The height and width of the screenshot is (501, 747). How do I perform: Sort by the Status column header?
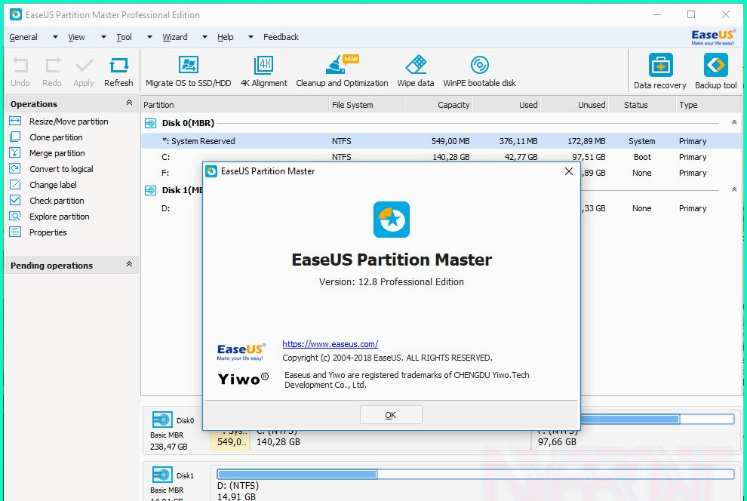coord(641,105)
